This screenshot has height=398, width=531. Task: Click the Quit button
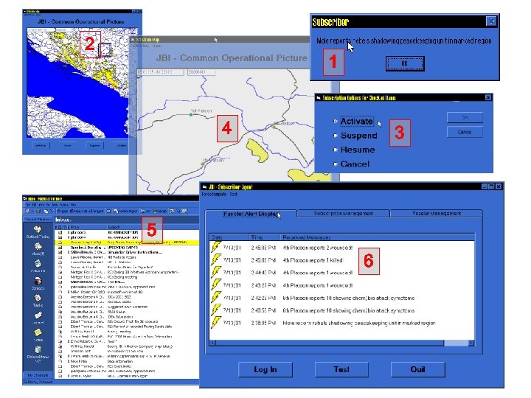coord(417,369)
